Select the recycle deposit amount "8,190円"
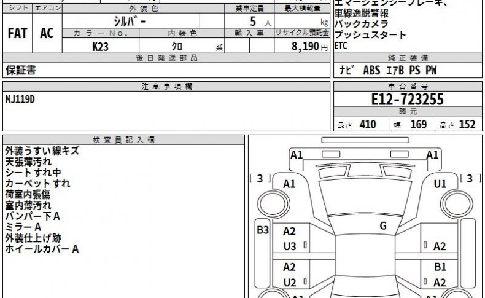Viewport: 485px width, 298px height. pyautogui.click(x=309, y=47)
